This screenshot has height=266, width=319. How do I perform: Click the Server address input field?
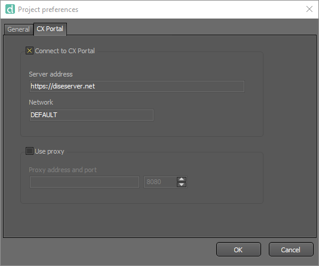tap(137, 86)
